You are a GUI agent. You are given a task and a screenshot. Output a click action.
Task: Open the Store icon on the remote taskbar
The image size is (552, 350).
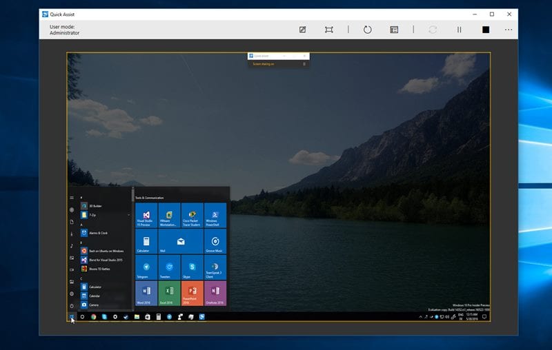pos(148,317)
